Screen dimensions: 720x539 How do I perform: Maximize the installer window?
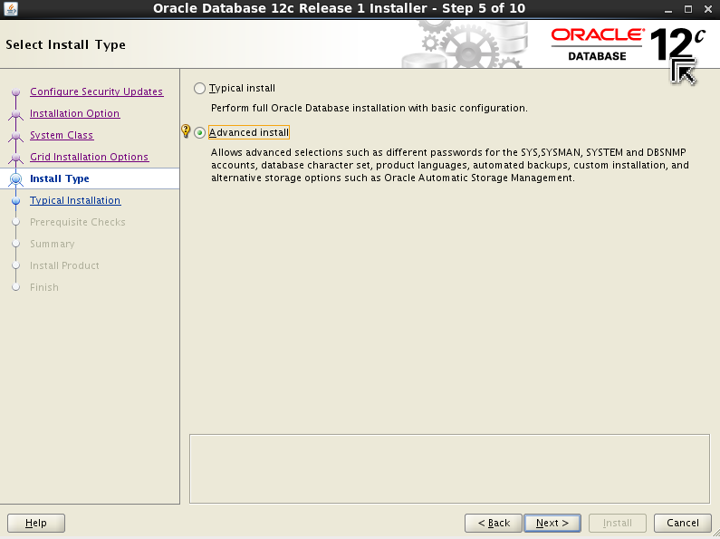(x=688, y=9)
